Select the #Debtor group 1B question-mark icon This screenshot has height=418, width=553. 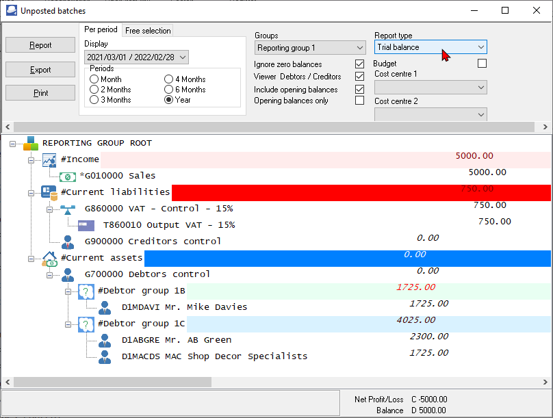pyautogui.click(x=86, y=290)
